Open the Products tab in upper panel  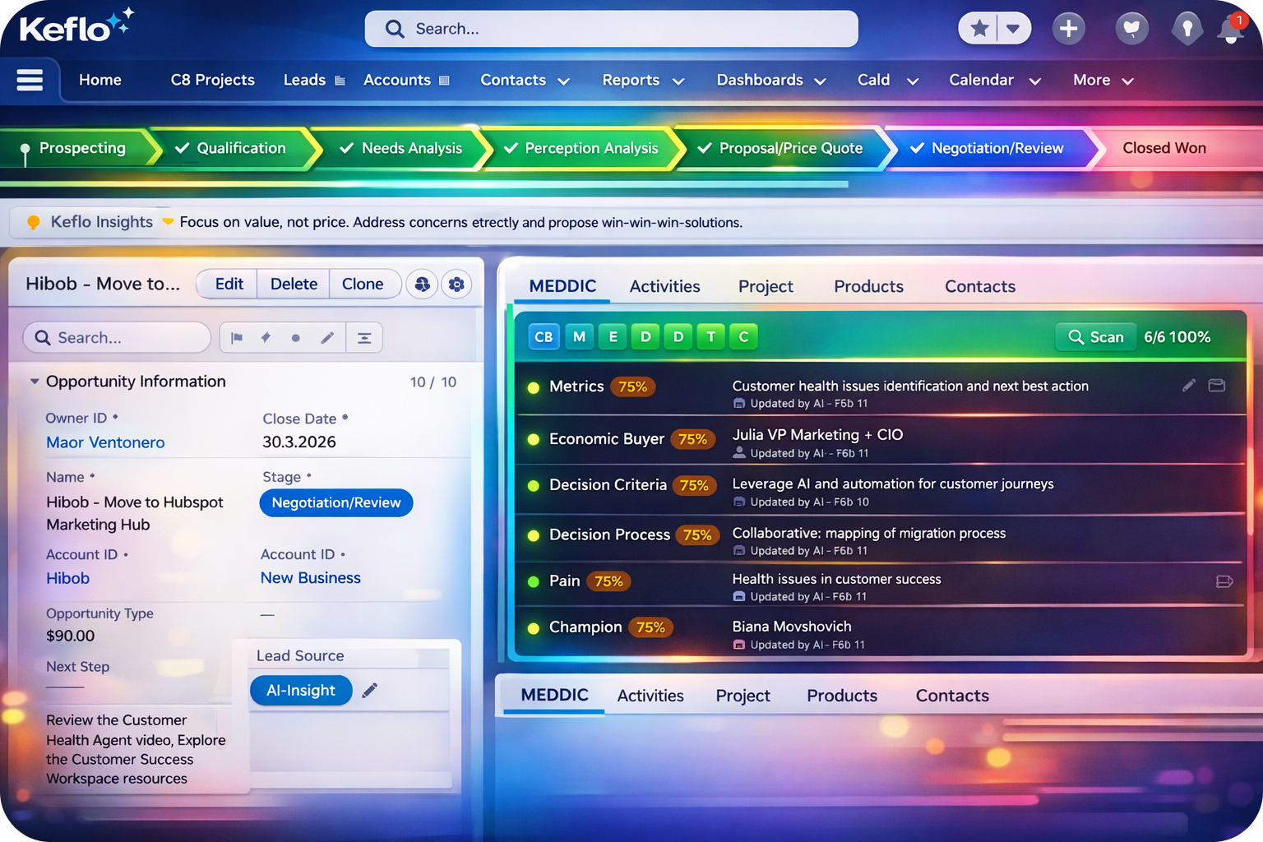(x=868, y=286)
